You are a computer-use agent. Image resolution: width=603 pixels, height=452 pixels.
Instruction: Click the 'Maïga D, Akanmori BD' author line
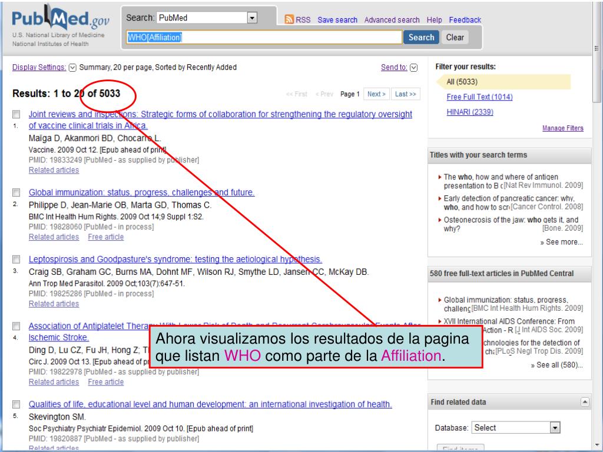[95, 138]
